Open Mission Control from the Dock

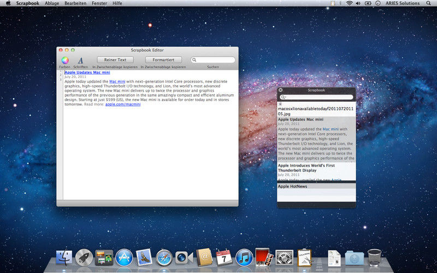104,257
